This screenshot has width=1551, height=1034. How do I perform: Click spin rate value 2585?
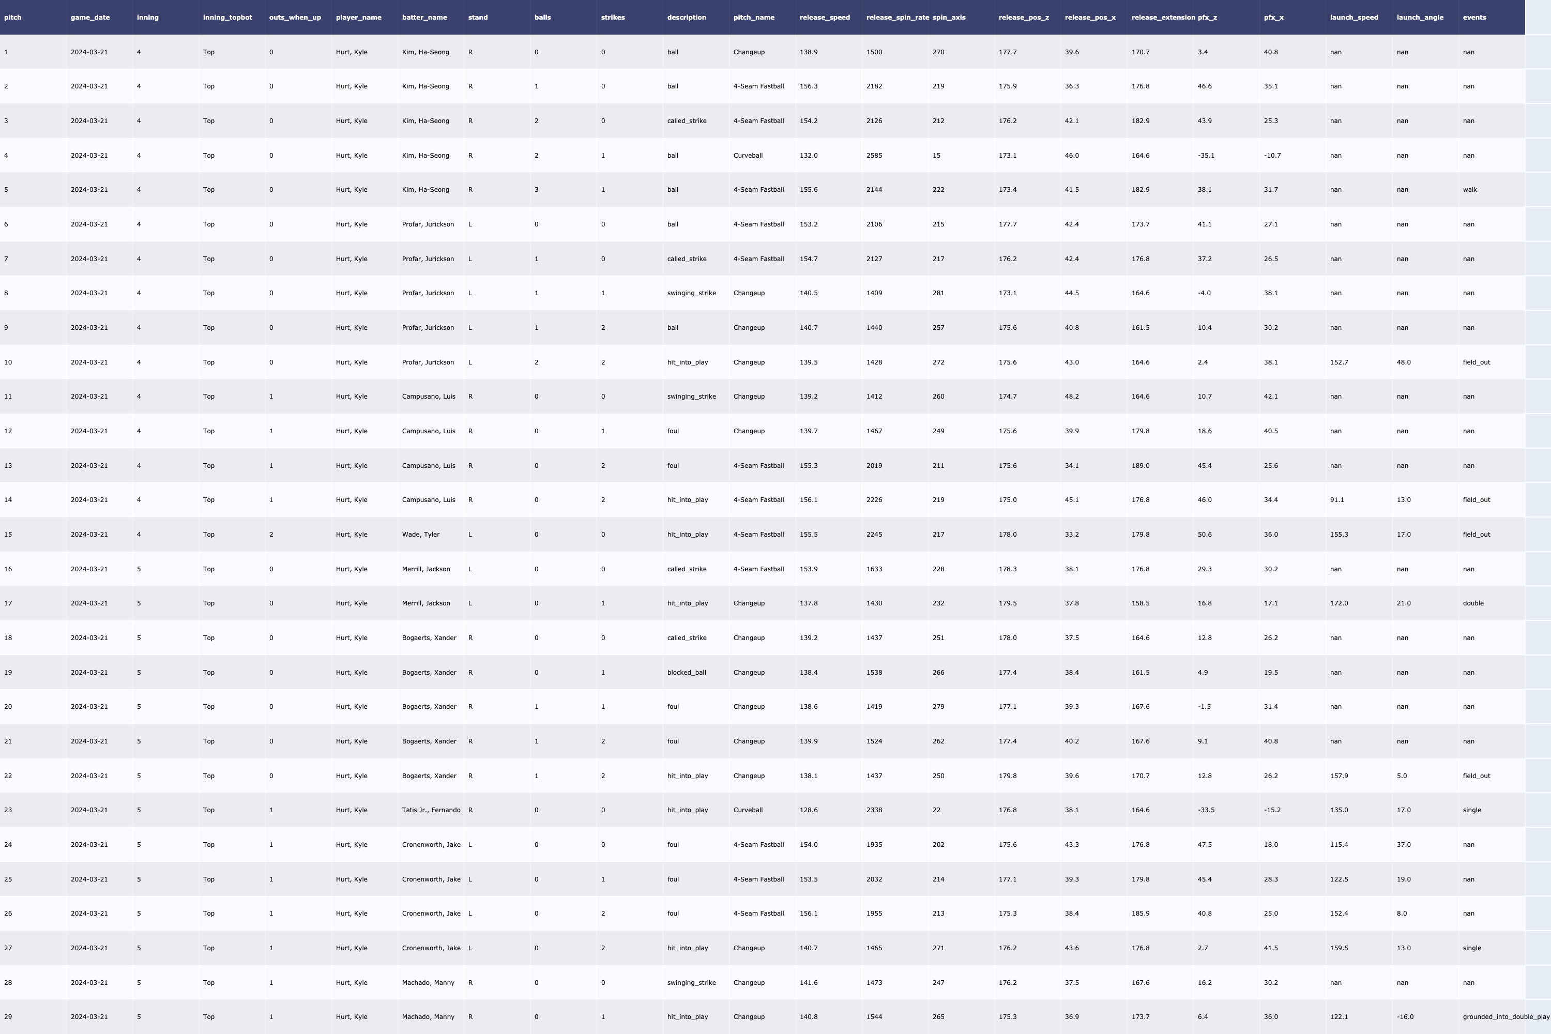[874, 156]
